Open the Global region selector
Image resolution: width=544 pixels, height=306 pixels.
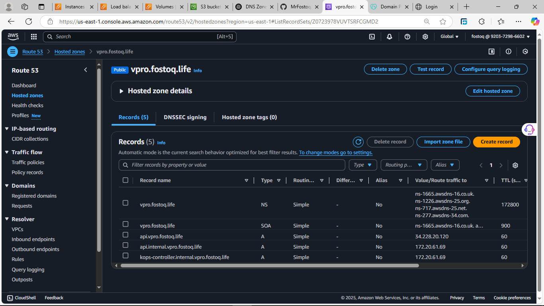(x=450, y=37)
